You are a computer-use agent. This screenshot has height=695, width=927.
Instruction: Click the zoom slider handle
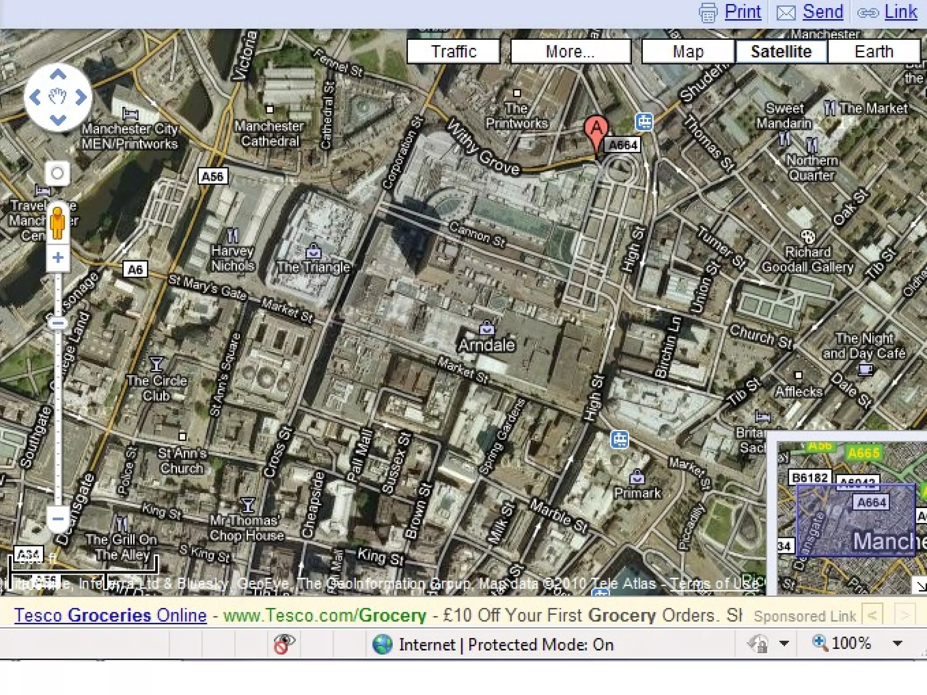(x=57, y=323)
